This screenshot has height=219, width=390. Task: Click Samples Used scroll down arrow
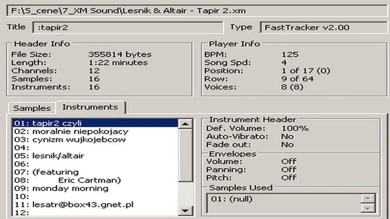pos(368,208)
